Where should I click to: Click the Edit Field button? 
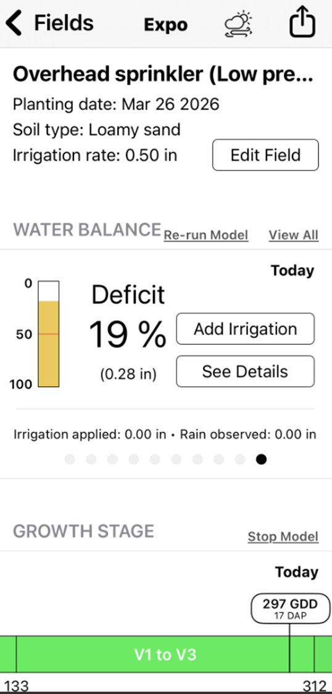[265, 155]
